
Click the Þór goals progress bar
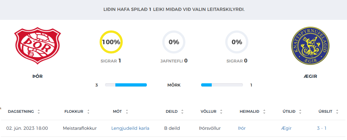pyautogui.click(x=126, y=85)
